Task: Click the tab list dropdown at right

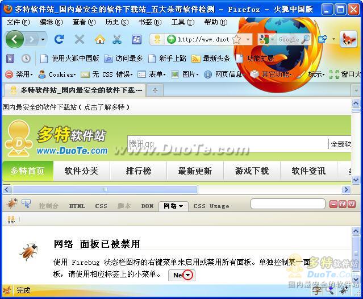Action: 356,90
